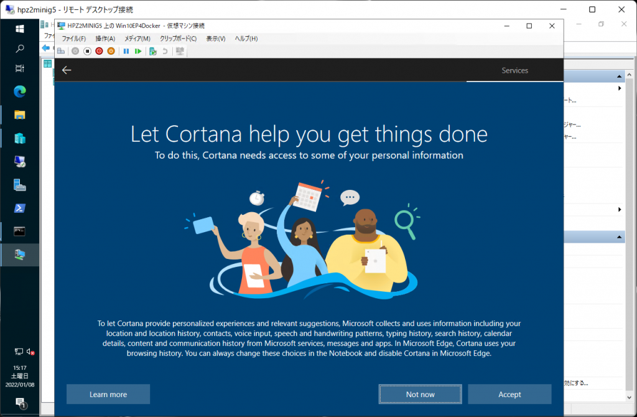Click the Remote Desktop title bar icon
This screenshot has height=417, width=637.
pos(10,9)
